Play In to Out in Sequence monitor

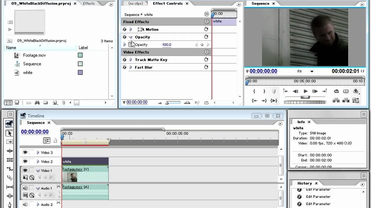coord(274,101)
